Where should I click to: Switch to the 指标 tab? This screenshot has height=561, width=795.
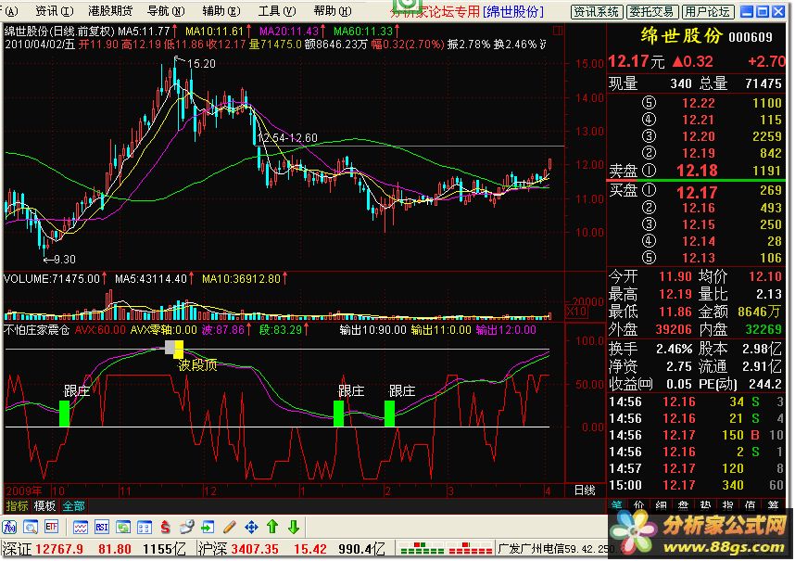pyautogui.click(x=17, y=505)
